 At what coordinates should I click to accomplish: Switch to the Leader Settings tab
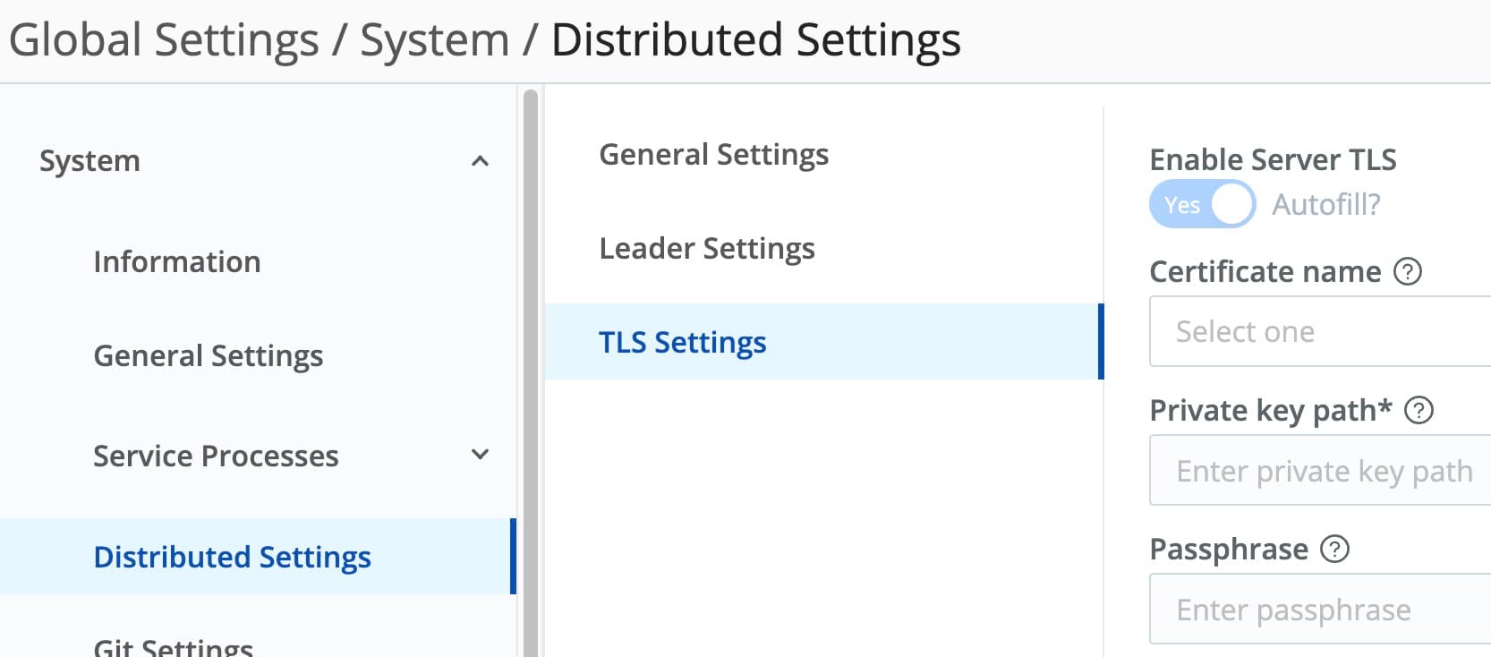pos(707,248)
